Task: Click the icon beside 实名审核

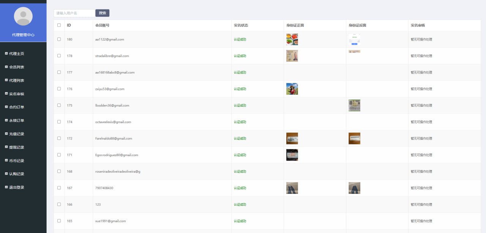Action: [x=6, y=94]
